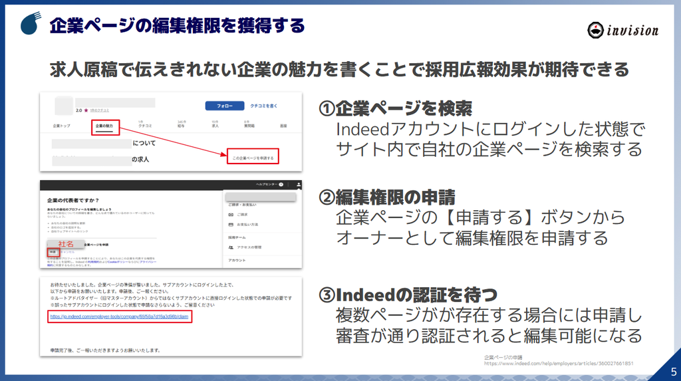Image resolution: width=681 pixels, height=381 pixels.
Task: Click the この企業ページを申請する link
Action: tap(253, 158)
